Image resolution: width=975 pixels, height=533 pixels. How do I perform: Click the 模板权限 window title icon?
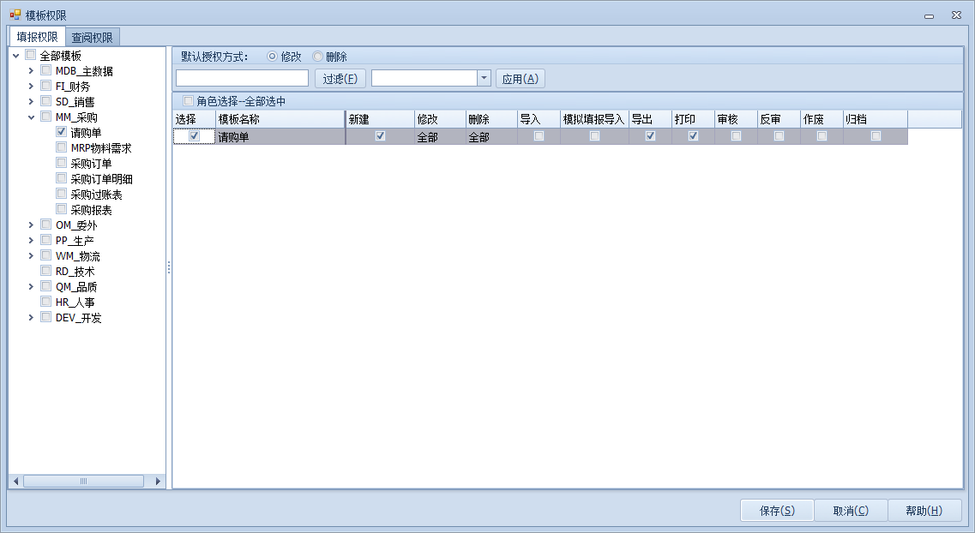tap(15, 15)
